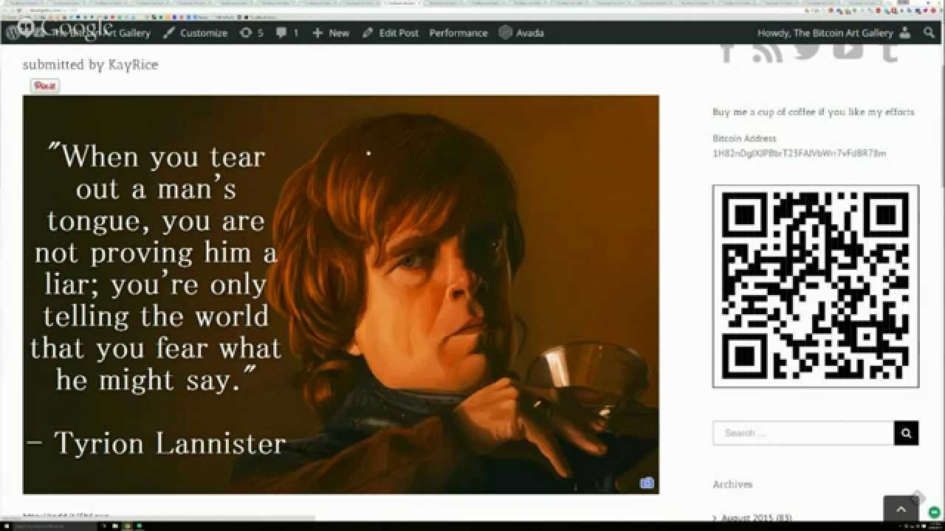Open the Tyrion Lannister quote image
The image size is (945, 531).
[341, 294]
